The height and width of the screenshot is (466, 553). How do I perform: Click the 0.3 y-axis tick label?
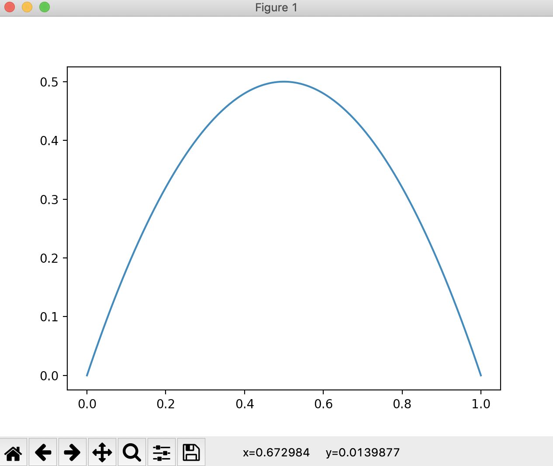tap(49, 200)
